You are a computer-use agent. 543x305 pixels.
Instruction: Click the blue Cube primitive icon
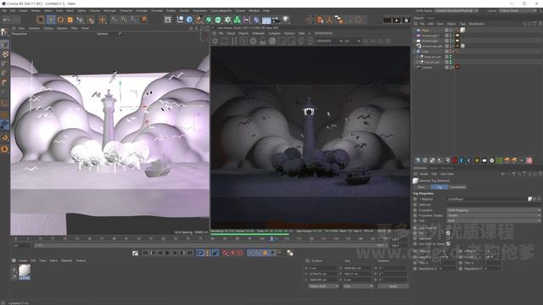coord(189,20)
